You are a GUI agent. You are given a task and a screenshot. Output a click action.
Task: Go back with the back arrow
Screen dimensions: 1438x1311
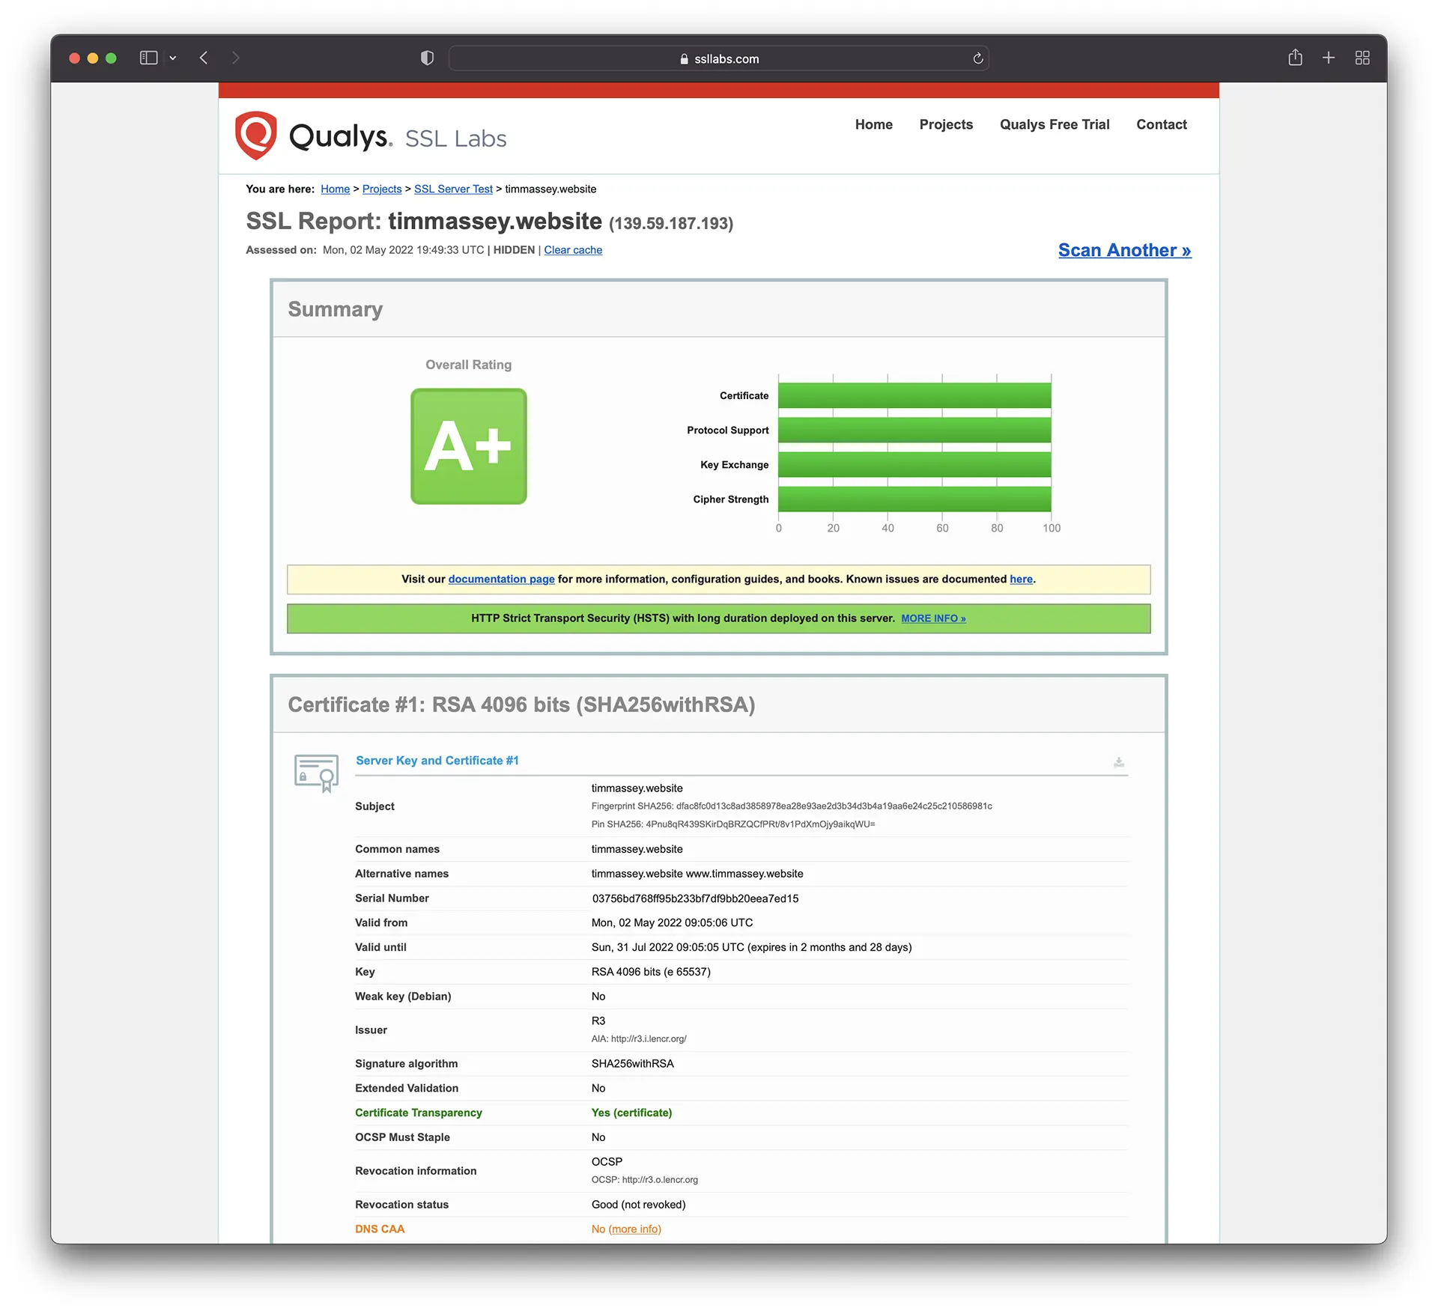[204, 58]
